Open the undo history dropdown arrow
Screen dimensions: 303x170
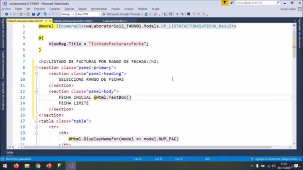pos(49,14)
